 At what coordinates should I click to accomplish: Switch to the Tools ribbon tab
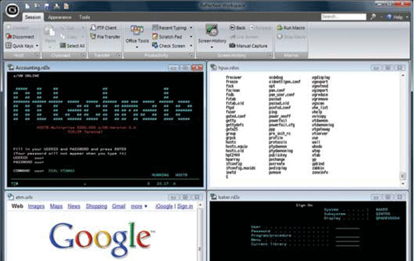click(85, 17)
